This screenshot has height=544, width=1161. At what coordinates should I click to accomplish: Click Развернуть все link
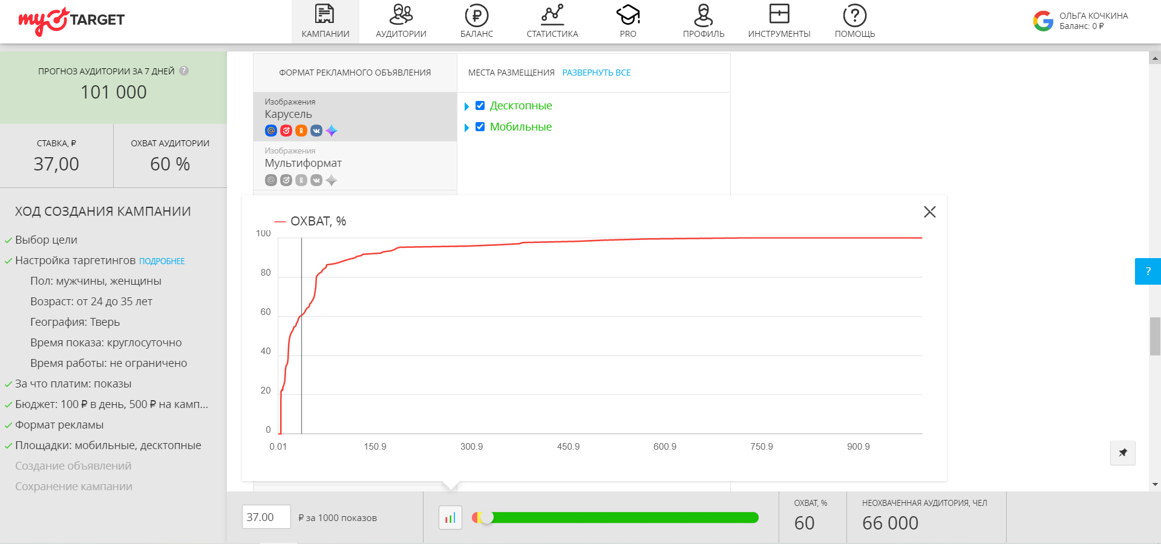point(596,73)
